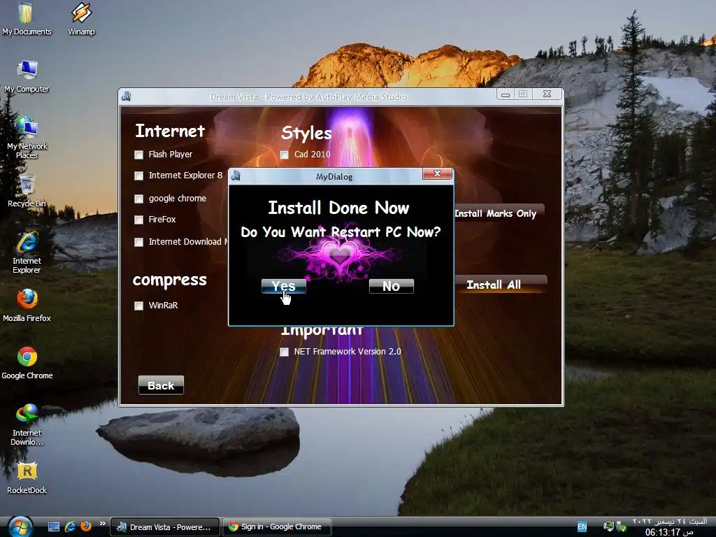Switch to Sign in - Google Chrome taskbar button
Image resolution: width=716 pixels, height=537 pixels.
click(x=277, y=527)
